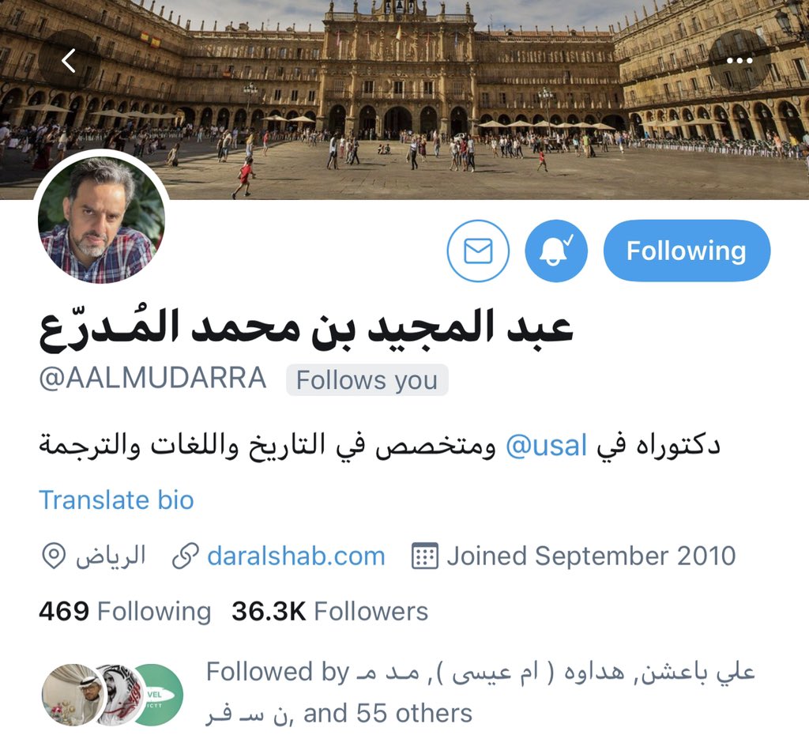Open the three-dot more options menu
Screen dimensions: 809x754
(x=739, y=60)
